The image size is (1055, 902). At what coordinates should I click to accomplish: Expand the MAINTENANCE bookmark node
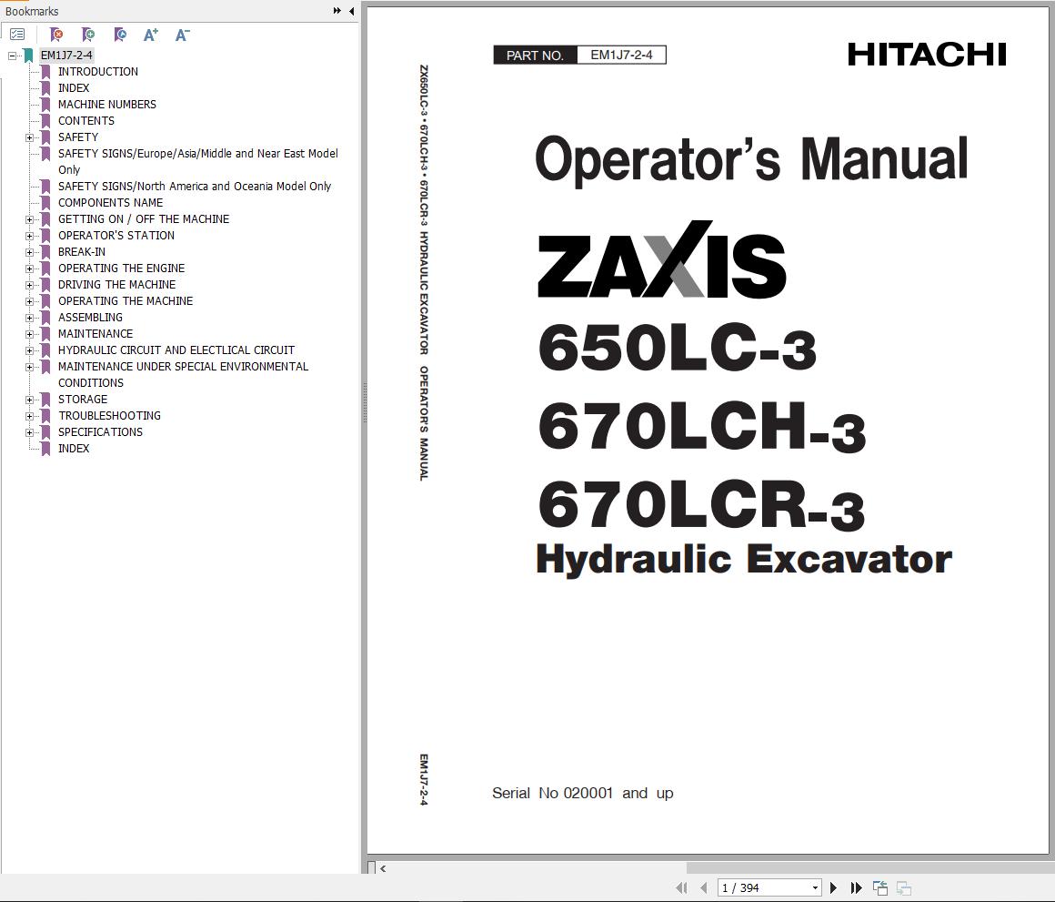point(30,335)
